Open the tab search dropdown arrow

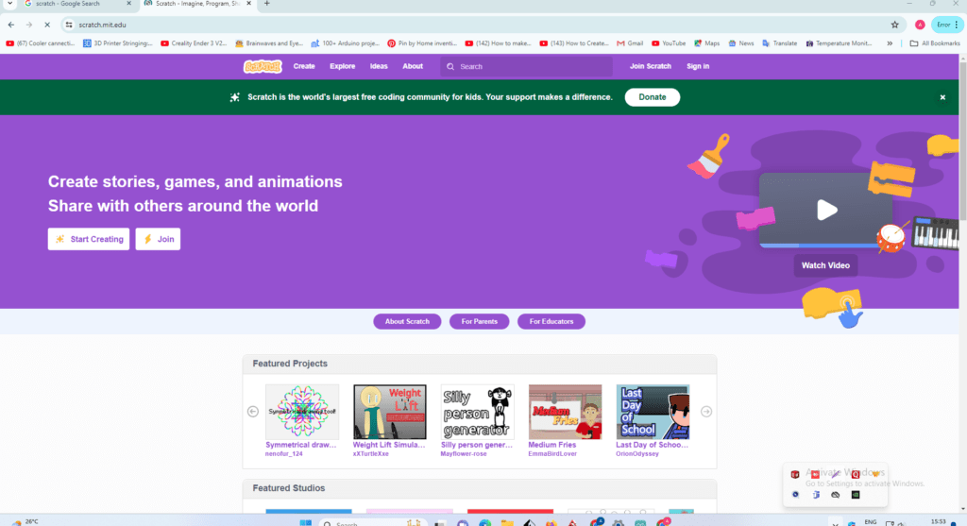[9, 4]
